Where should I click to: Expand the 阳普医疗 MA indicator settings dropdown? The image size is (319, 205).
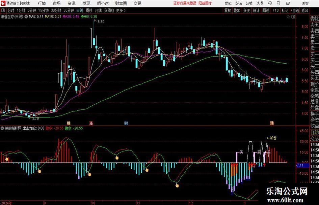(x=26, y=16)
